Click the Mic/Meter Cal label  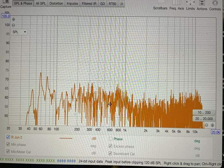(21, 152)
